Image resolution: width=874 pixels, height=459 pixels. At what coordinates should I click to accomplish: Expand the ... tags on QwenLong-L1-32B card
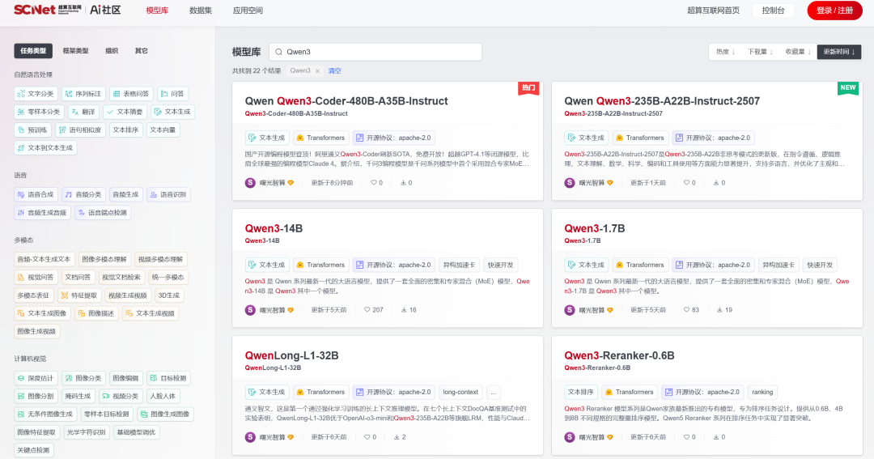coord(494,392)
